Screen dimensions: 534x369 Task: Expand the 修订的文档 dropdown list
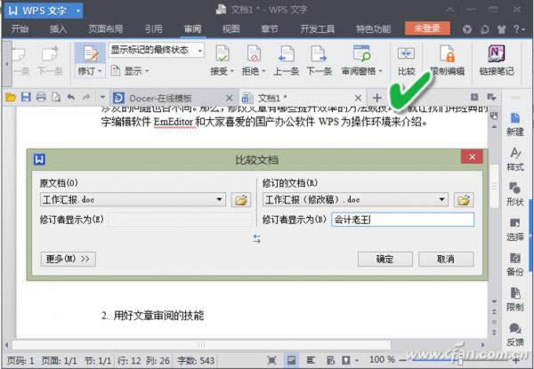442,200
